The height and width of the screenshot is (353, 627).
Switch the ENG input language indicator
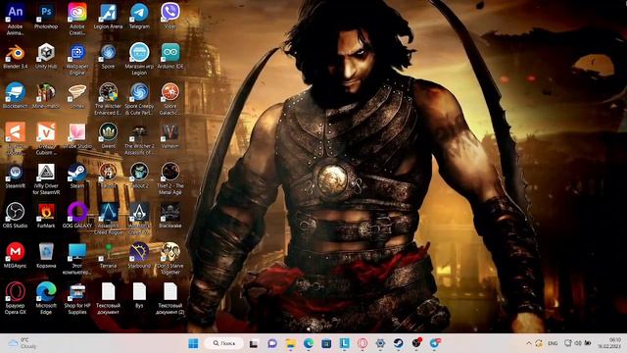point(553,343)
